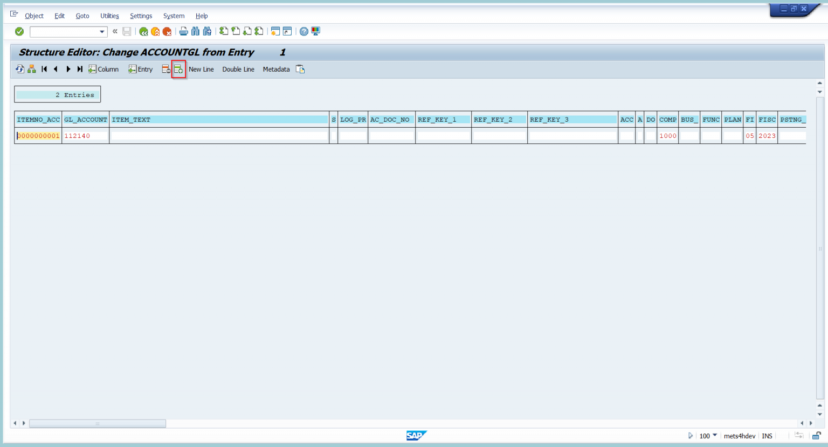Click the Print icon

tap(184, 31)
